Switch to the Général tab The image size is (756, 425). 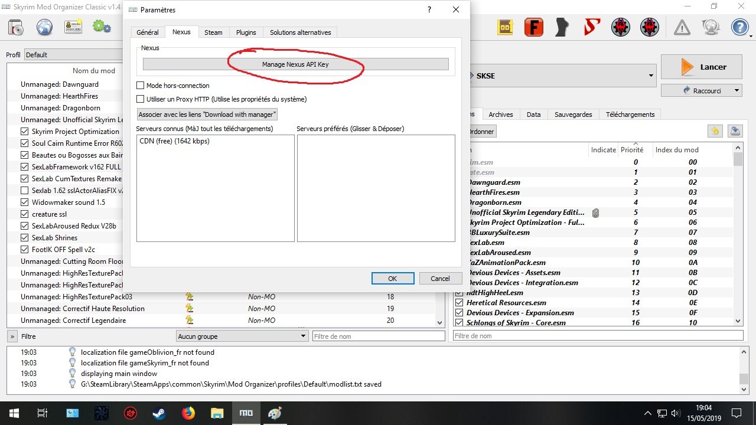148,32
